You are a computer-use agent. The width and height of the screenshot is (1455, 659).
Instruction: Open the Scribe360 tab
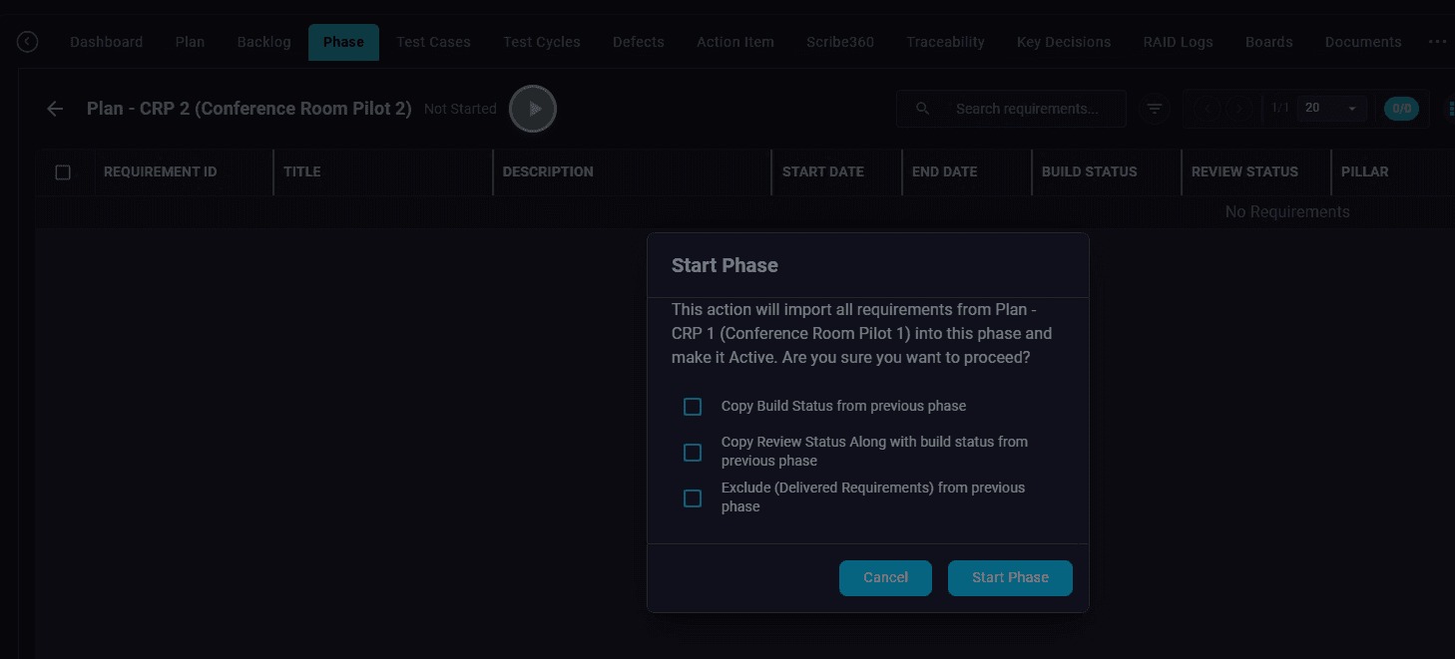[x=840, y=42]
